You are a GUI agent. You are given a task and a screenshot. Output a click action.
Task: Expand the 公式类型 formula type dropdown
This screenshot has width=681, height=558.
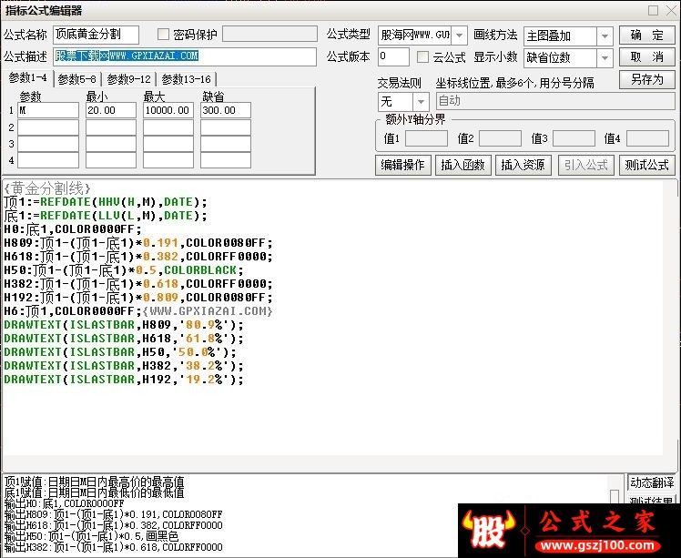pos(459,36)
